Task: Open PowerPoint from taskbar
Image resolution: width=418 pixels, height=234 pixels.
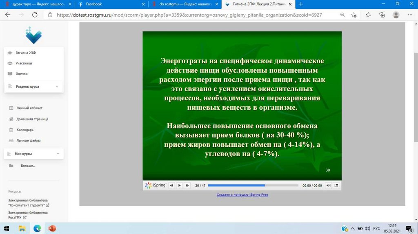Action: [x=52, y=228]
